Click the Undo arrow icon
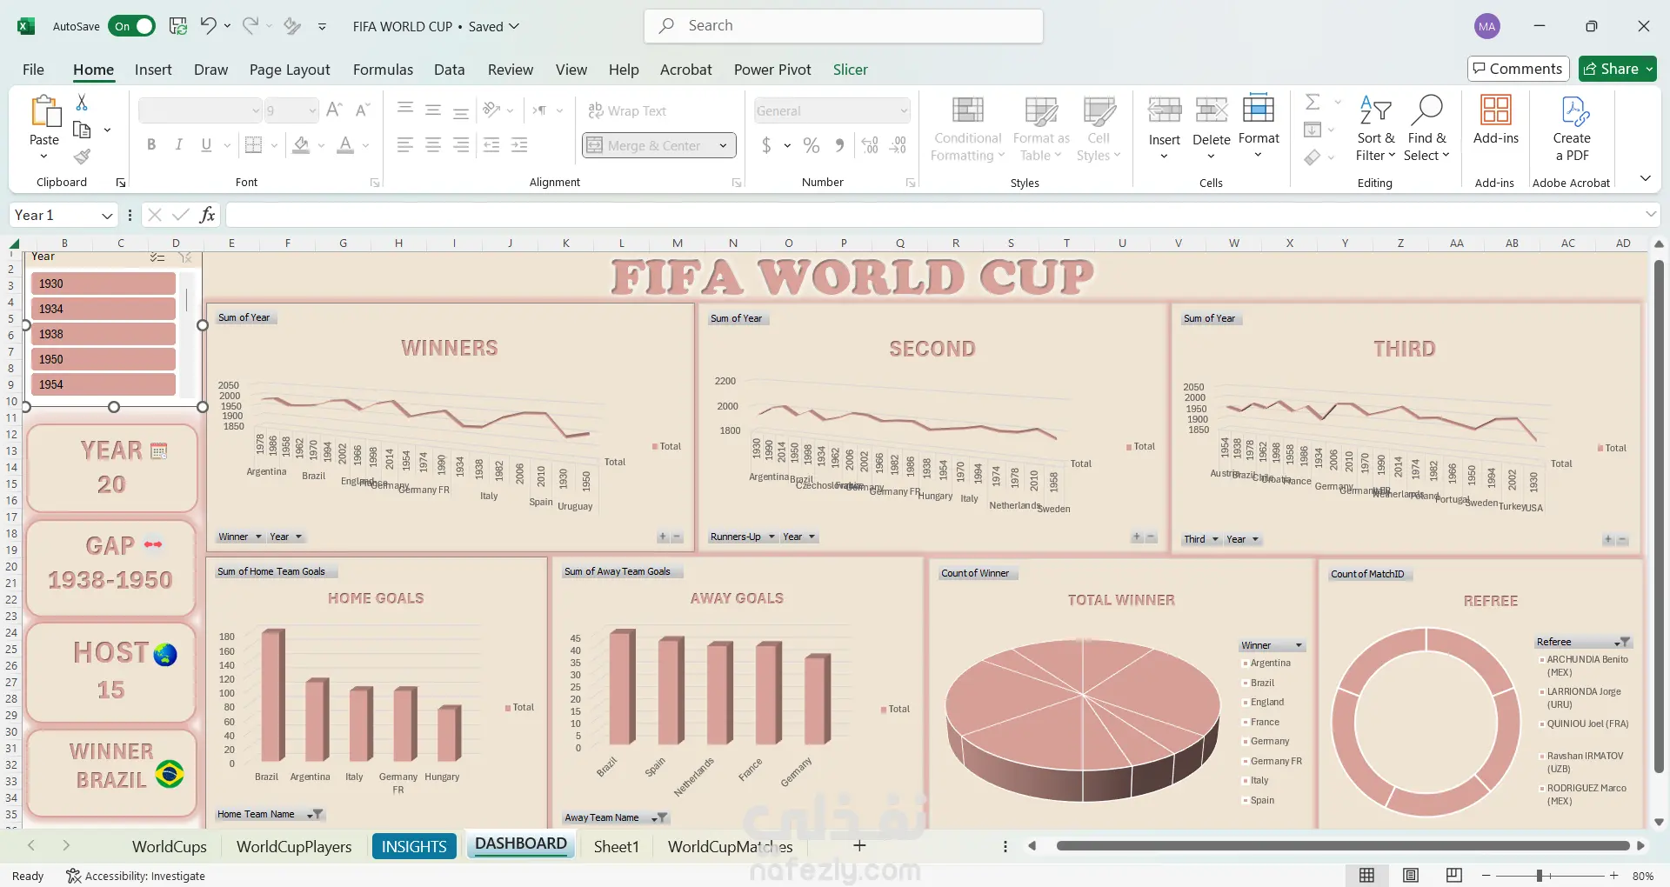 click(x=208, y=26)
